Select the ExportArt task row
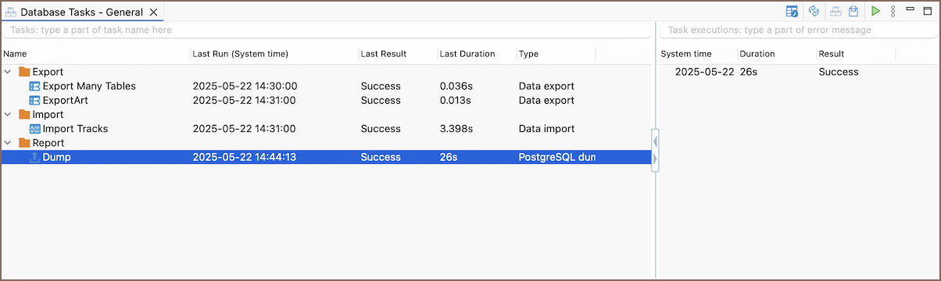 [327, 100]
